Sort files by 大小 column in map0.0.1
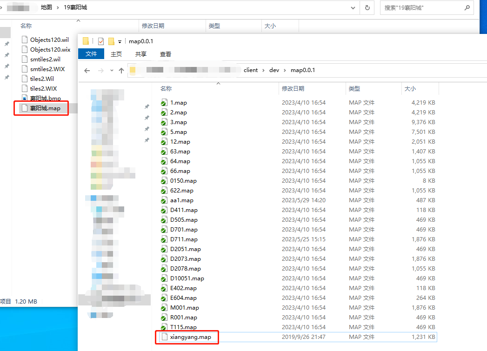This screenshot has width=487, height=351. click(410, 88)
